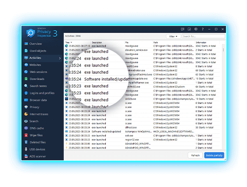
Task: Go to the Downloads section
Action: 37,79
